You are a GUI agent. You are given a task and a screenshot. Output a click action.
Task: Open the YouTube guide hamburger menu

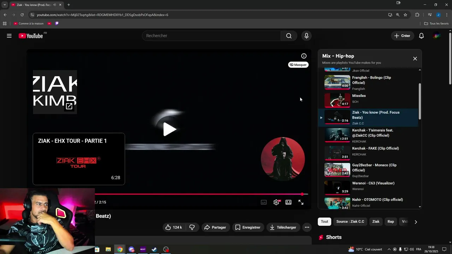point(9,36)
